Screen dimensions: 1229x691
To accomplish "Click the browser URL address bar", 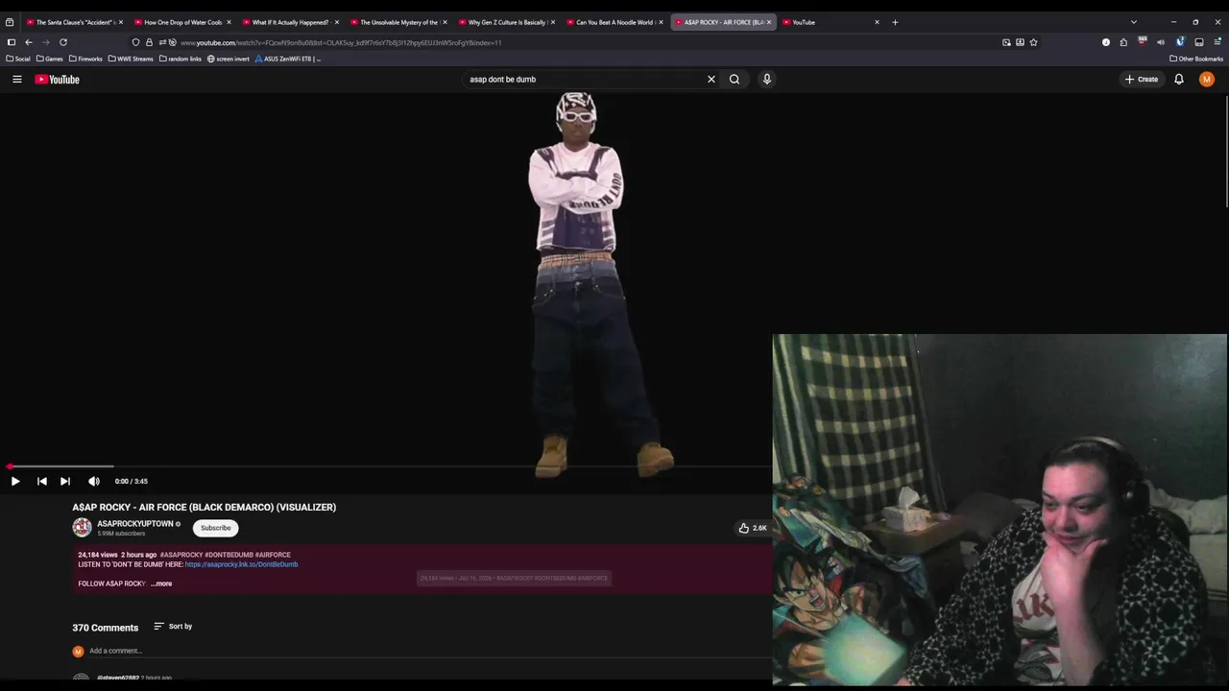I will (586, 42).
